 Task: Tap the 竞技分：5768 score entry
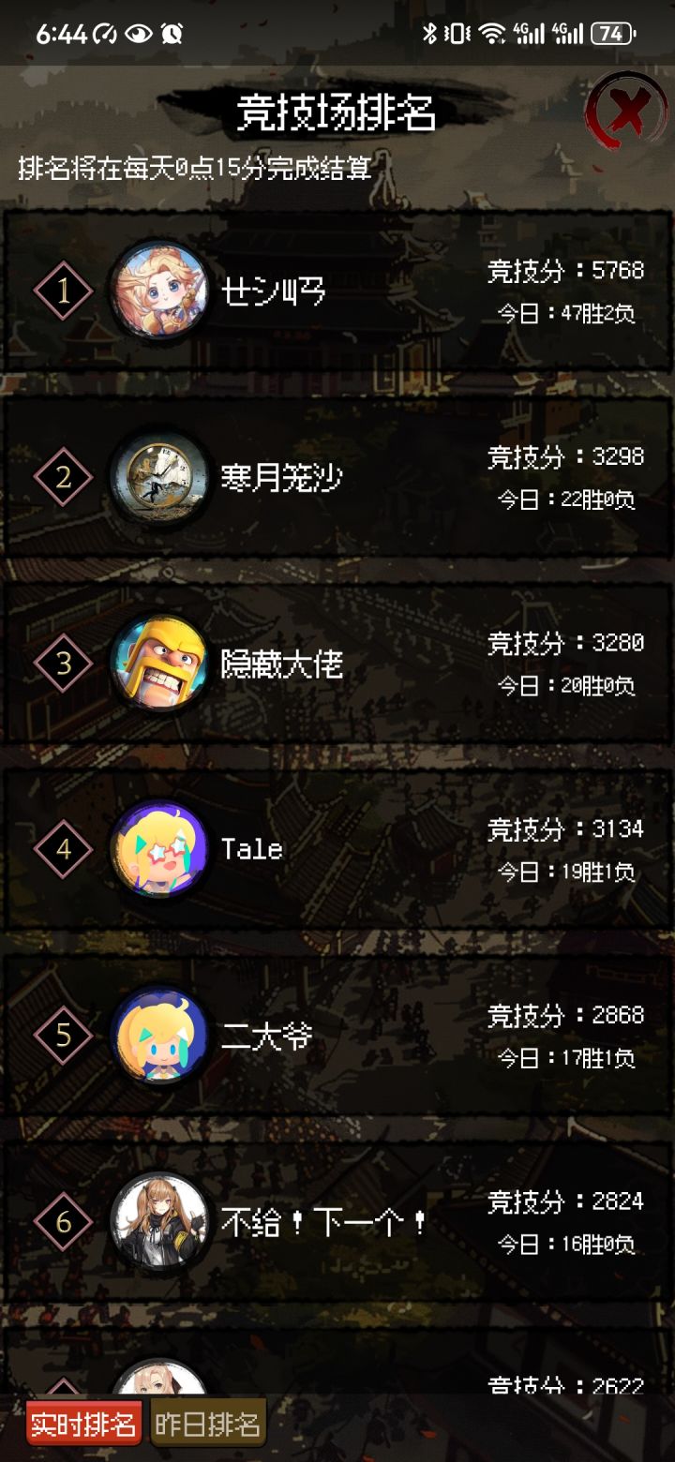pyautogui.click(x=565, y=271)
